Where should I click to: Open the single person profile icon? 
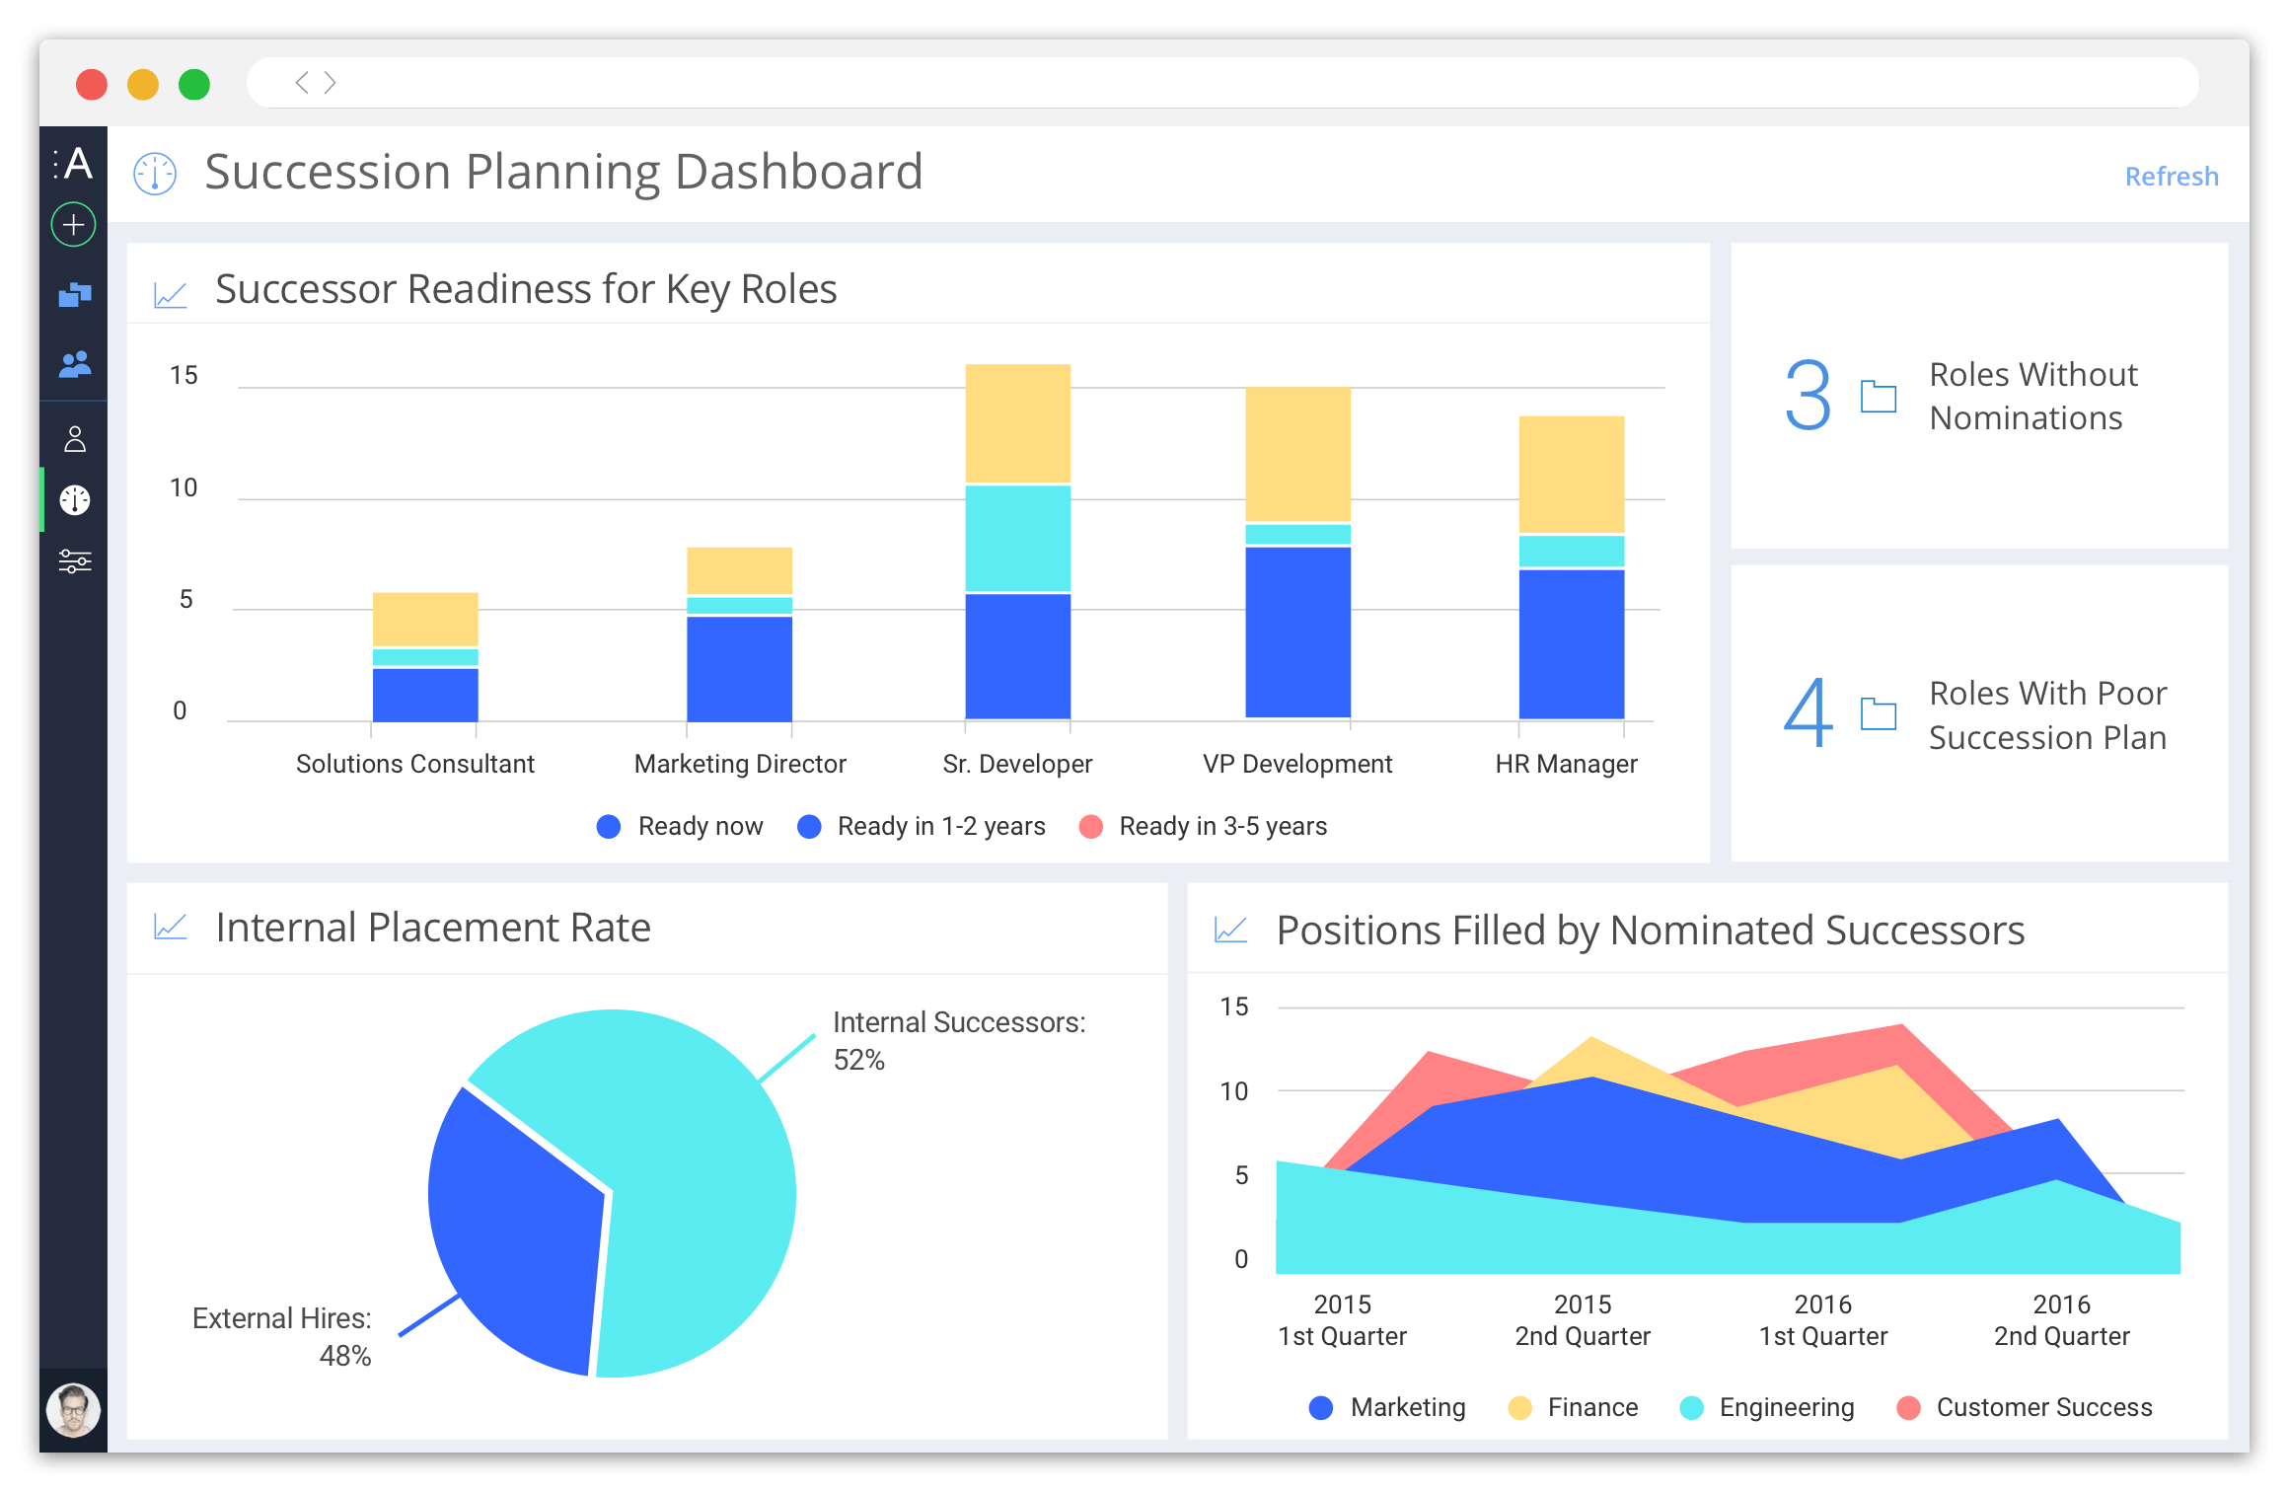click(75, 438)
